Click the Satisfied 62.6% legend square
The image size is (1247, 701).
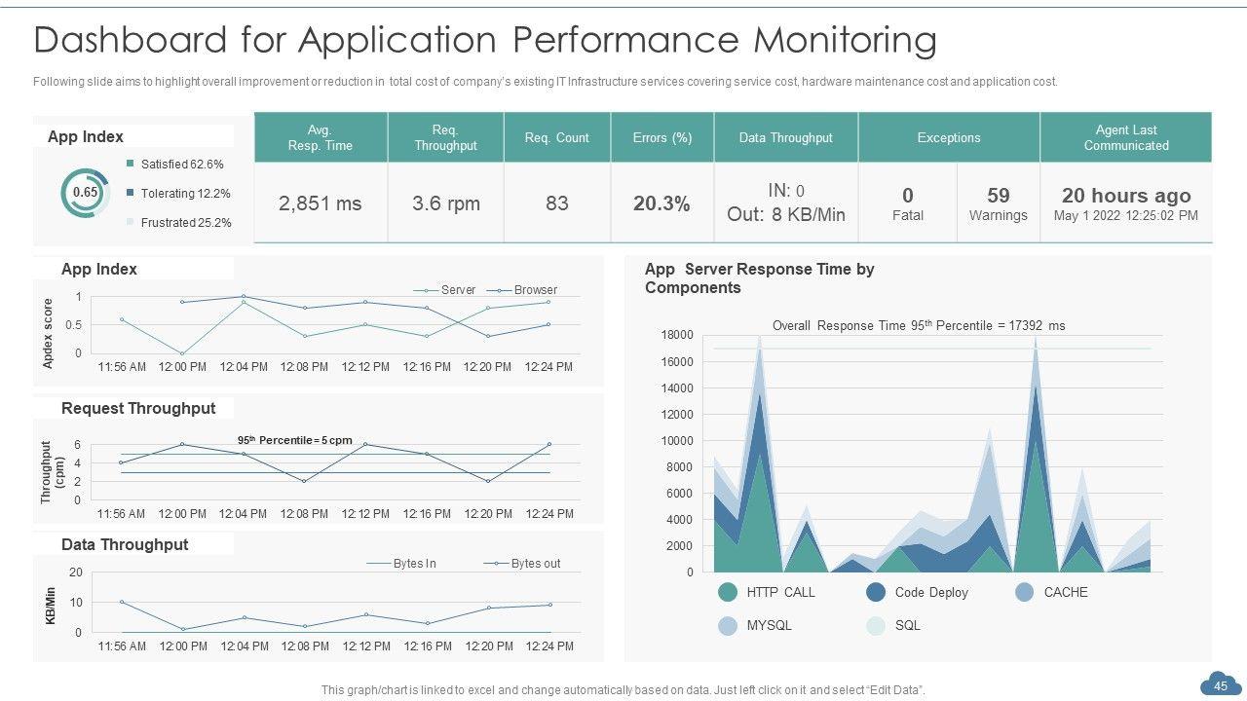click(x=131, y=164)
